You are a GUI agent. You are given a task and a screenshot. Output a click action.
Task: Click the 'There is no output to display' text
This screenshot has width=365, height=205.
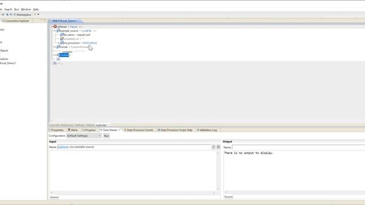click(249, 153)
